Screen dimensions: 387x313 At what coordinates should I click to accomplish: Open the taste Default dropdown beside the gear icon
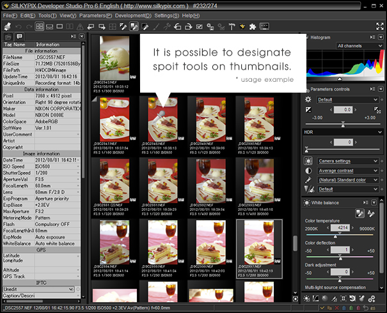347,100
